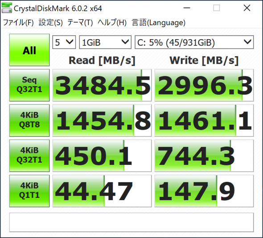Start the 4KiB Q32T1 test
Image resolution: width=263 pixels, height=238 pixels.
click(x=29, y=156)
